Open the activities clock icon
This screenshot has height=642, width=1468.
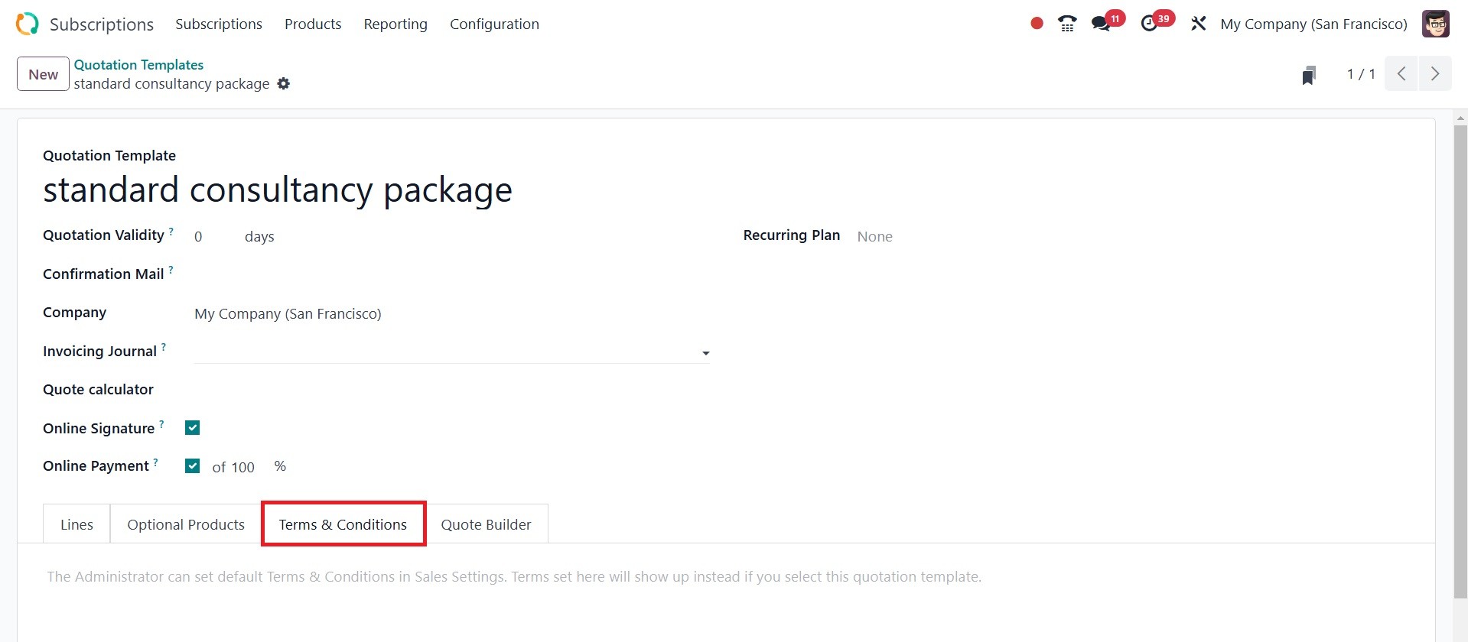(1149, 24)
